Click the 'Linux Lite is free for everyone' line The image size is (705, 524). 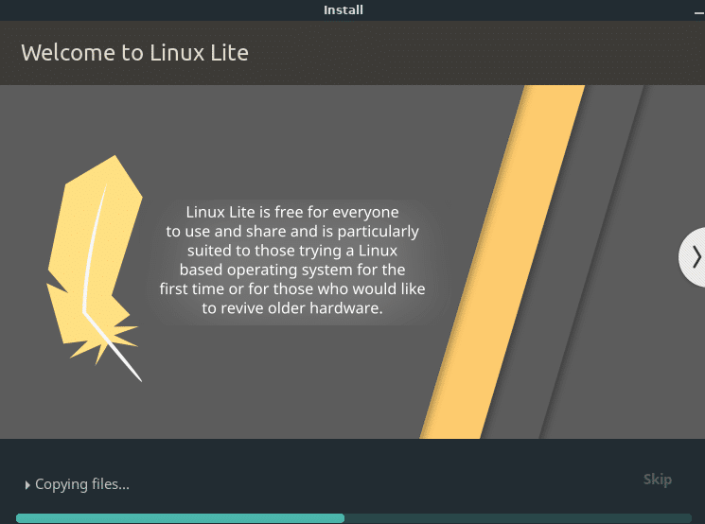292,212
